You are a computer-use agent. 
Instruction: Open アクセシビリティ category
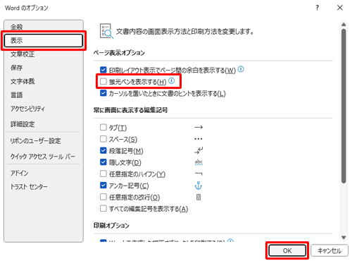click(x=44, y=109)
